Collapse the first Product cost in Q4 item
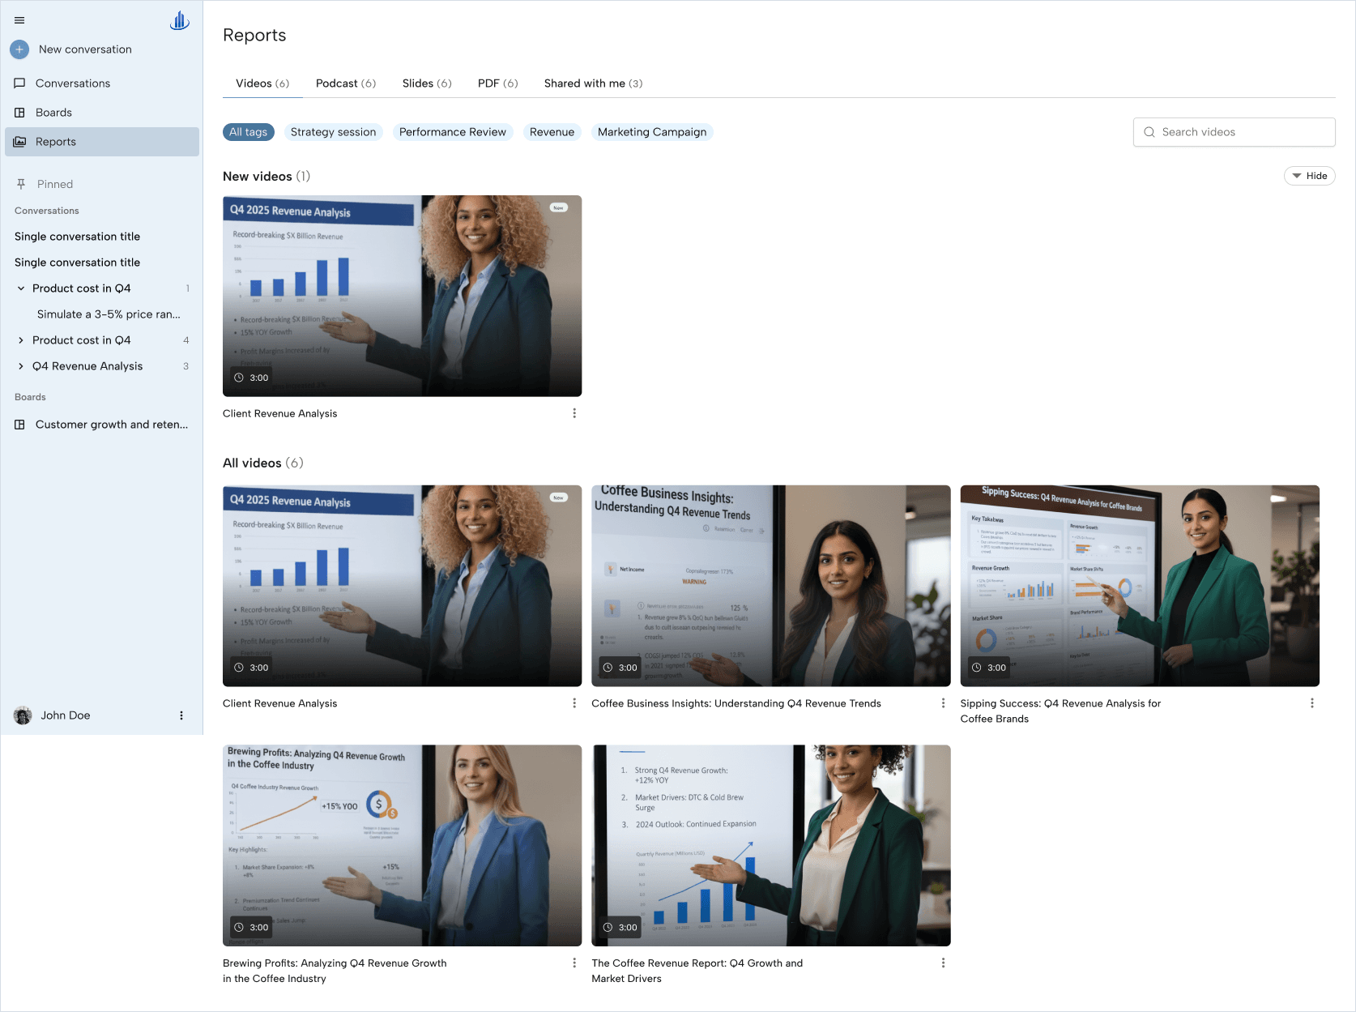The image size is (1356, 1012). (x=21, y=288)
